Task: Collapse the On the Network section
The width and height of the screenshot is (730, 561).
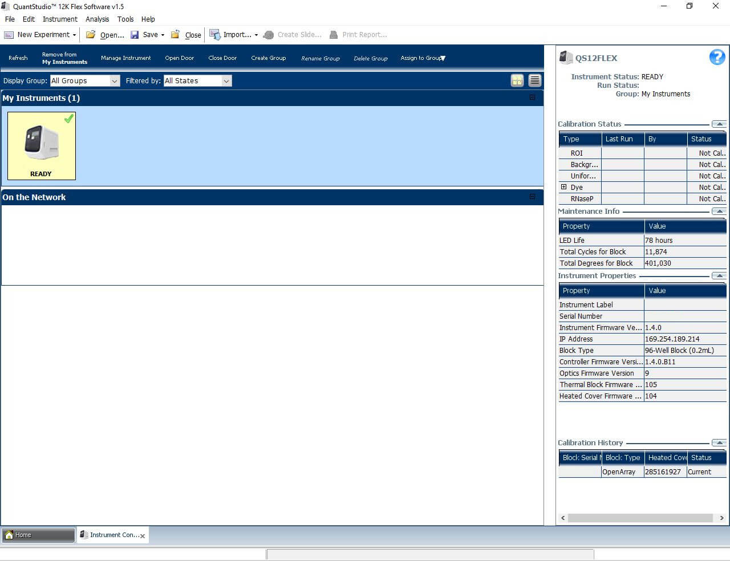Action: click(532, 197)
